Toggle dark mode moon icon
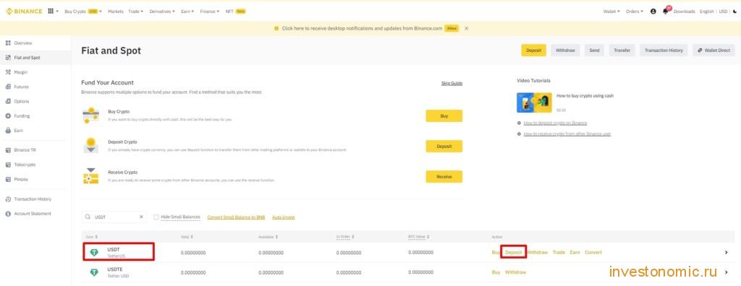The height and width of the screenshot is (286, 741). tap(734, 12)
